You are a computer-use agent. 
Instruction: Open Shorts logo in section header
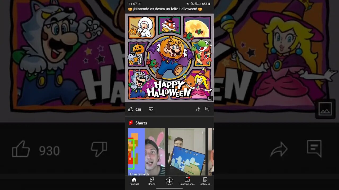tap(131, 123)
